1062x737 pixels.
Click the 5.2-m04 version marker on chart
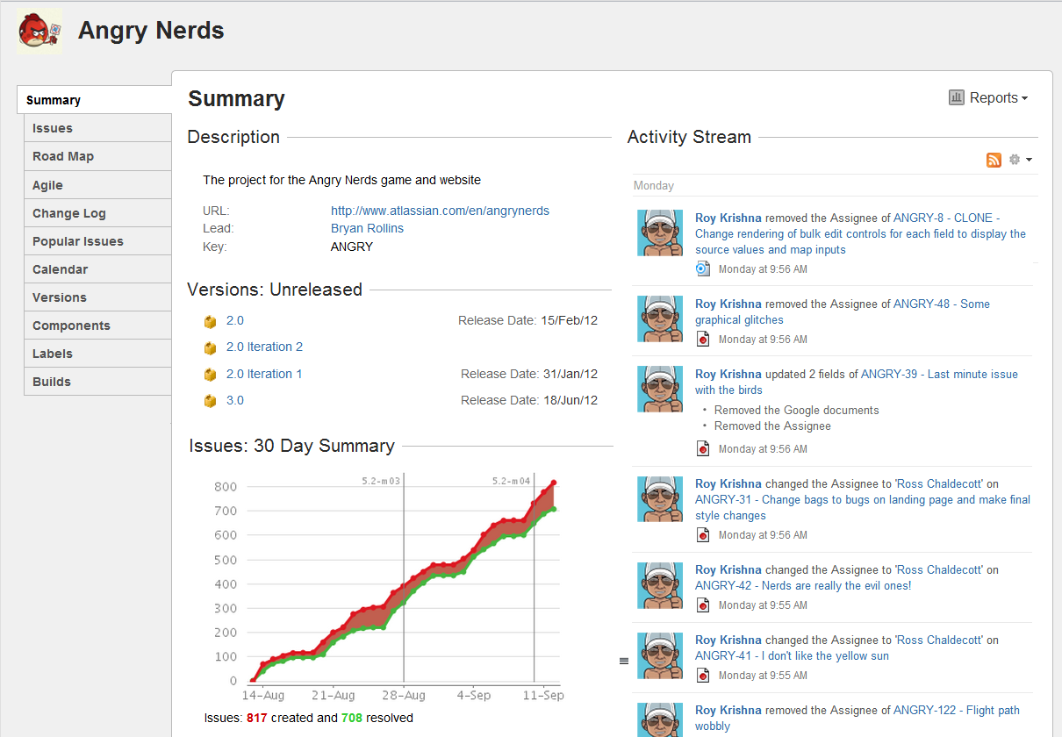coord(511,481)
